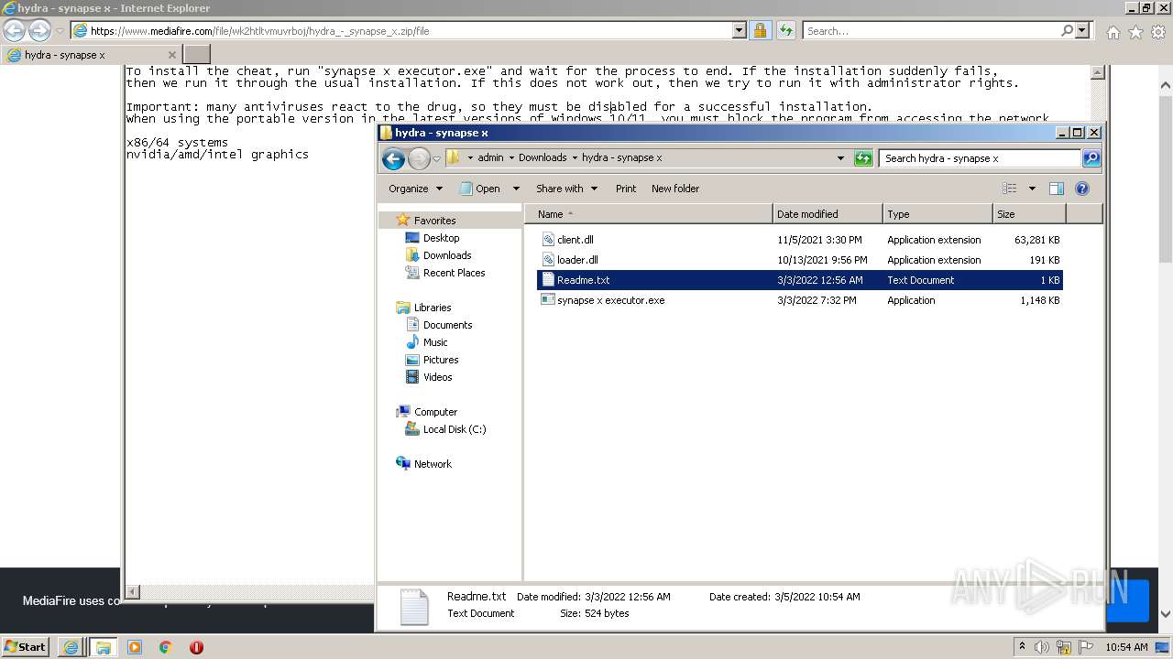Click the search magnifier in Explorer window
The image size is (1173, 659).
[1091, 158]
